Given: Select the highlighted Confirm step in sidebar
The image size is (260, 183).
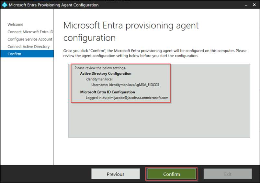Looking at the screenshot, I should tap(15, 54).
